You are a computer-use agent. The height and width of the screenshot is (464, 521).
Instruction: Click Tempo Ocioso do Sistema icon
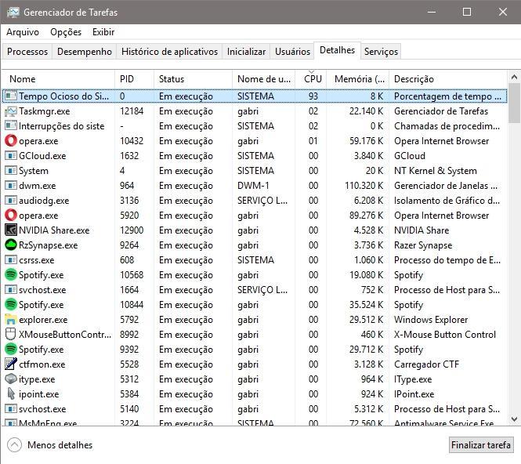[11, 96]
